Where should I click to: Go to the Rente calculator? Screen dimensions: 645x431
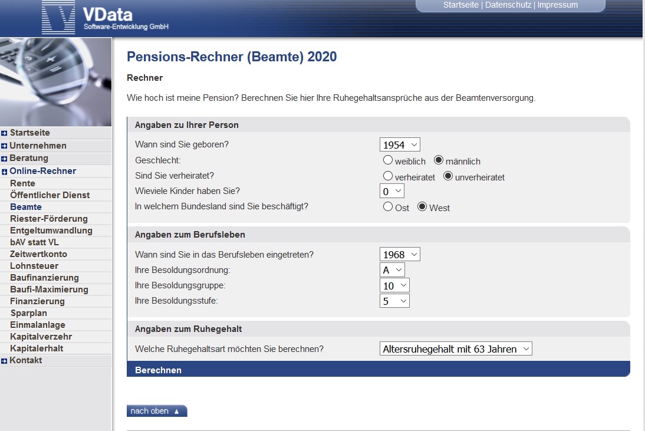click(22, 183)
